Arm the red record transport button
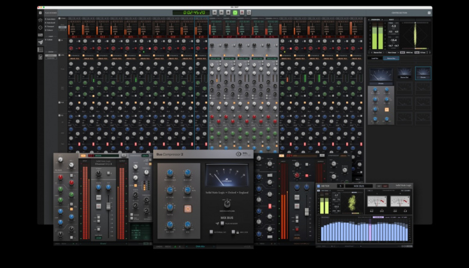 click(242, 13)
